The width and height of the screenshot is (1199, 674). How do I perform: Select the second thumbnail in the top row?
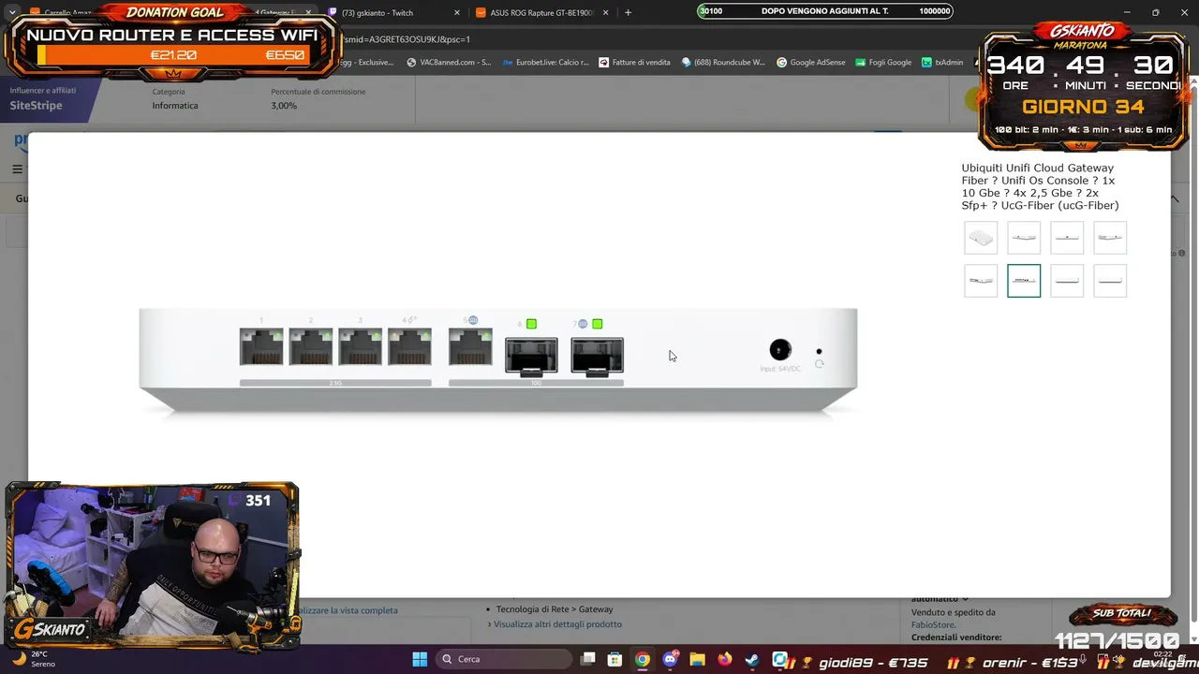[1024, 238]
